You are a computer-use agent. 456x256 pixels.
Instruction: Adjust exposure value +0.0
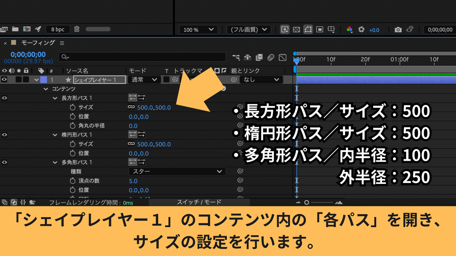pyautogui.click(x=374, y=30)
